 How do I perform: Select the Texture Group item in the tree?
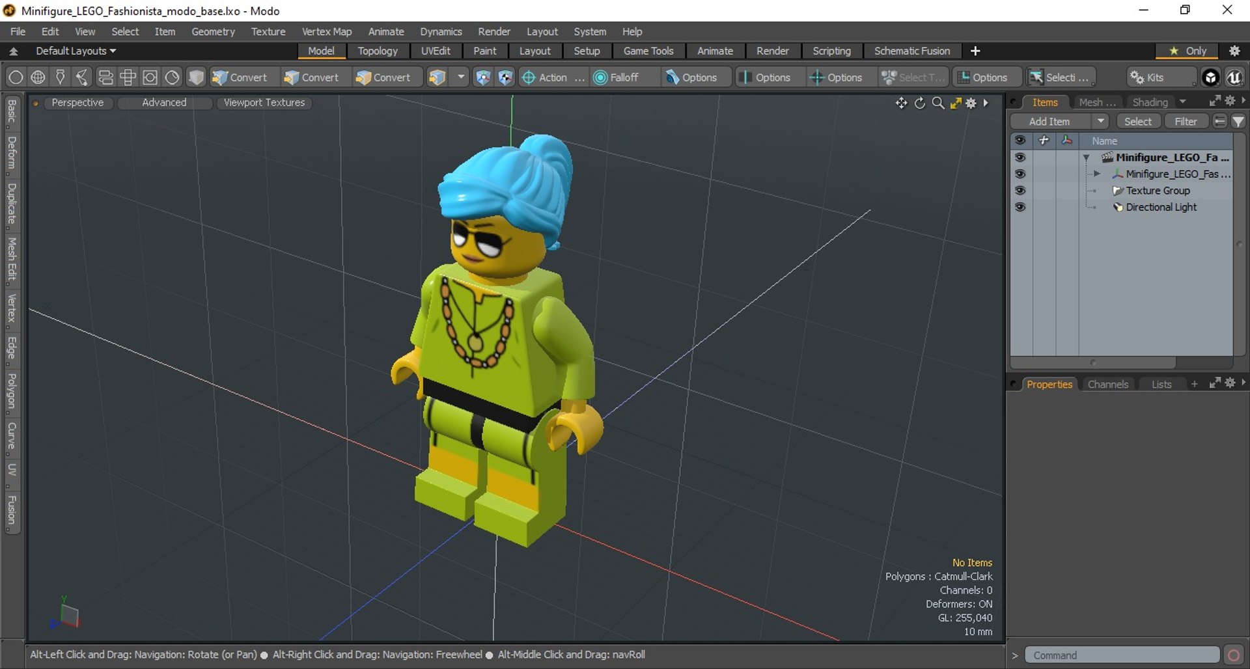click(1158, 191)
